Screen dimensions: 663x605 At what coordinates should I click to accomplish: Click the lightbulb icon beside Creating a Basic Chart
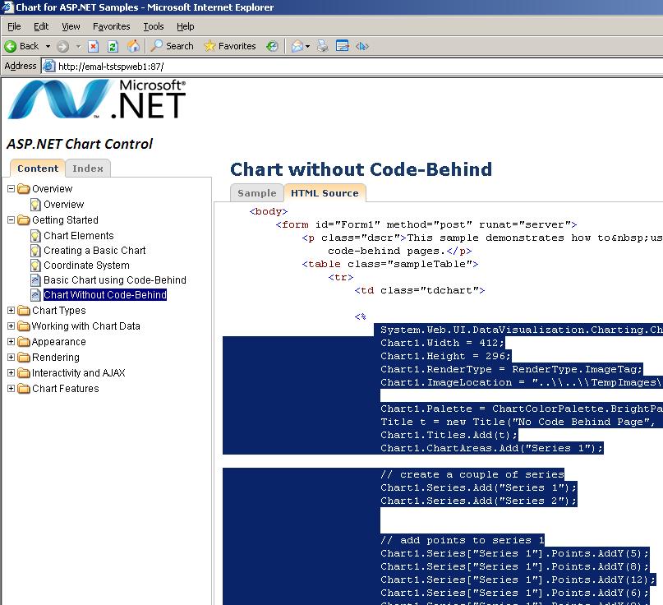[x=35, y=251]
